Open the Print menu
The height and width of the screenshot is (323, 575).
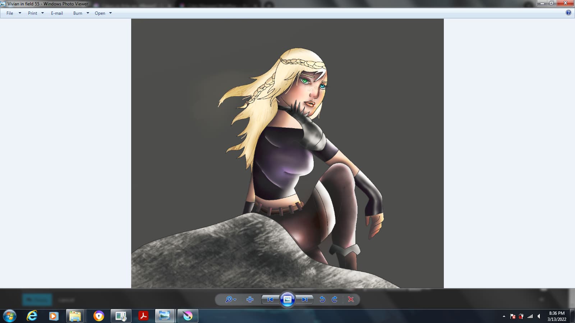point(32,13)
